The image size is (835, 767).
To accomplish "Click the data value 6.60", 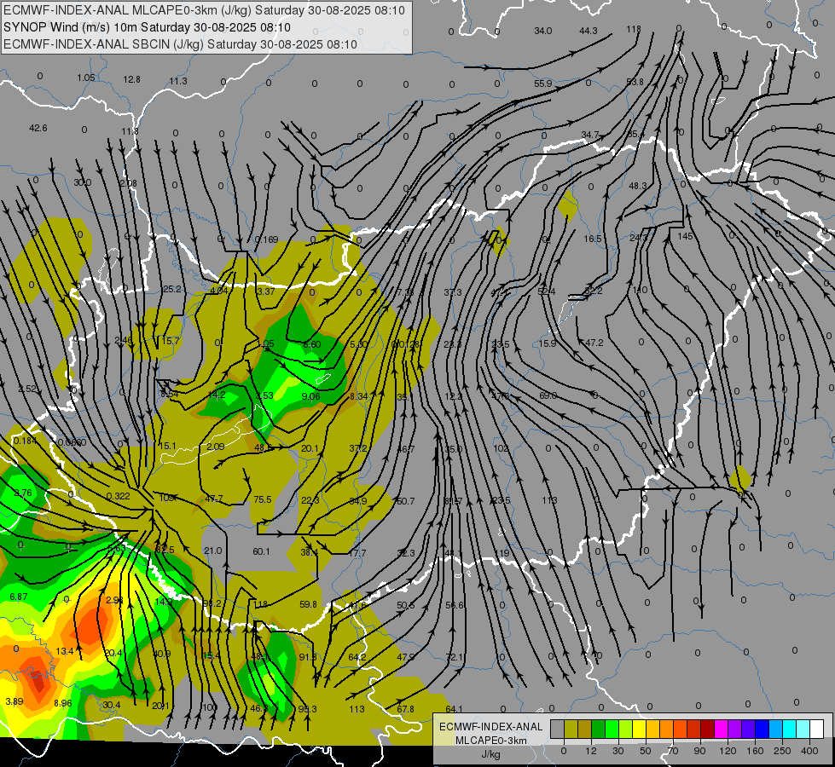I will pos(311,344).
